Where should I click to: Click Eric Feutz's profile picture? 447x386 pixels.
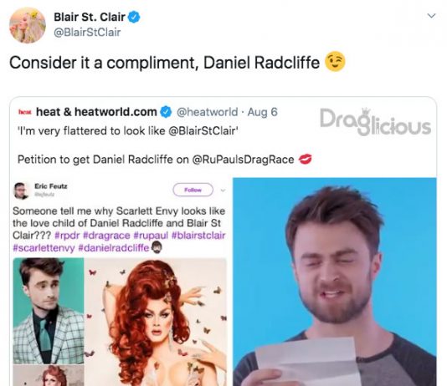click(21, 190)
